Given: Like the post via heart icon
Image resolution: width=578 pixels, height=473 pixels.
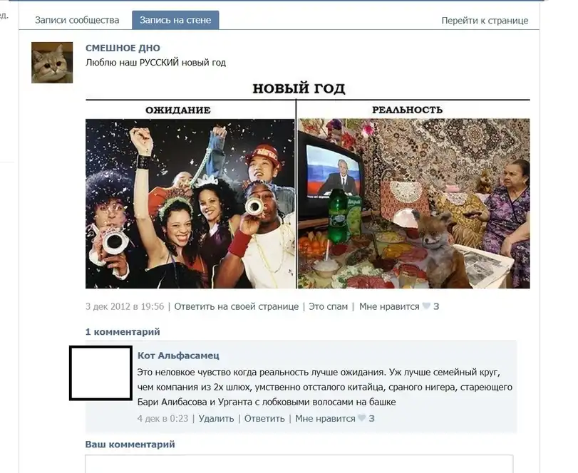Looking at the screenshot, I should tap(426, 306).
